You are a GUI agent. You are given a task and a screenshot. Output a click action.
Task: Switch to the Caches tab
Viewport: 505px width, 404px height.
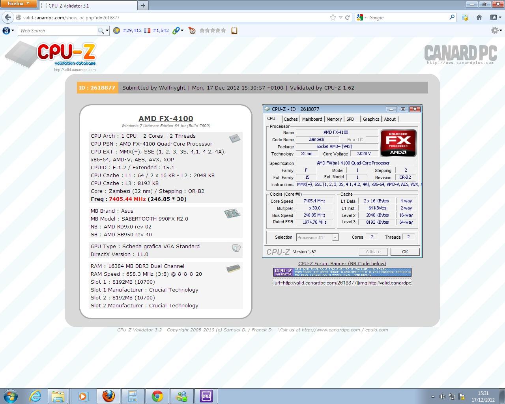coord(291,119)
